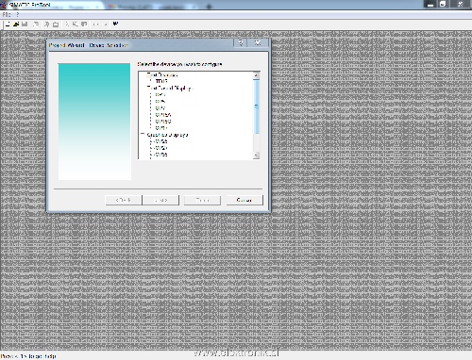472x360 pixels.
Task: Select the Text Displays category node
Action: (x=162, y=74)
